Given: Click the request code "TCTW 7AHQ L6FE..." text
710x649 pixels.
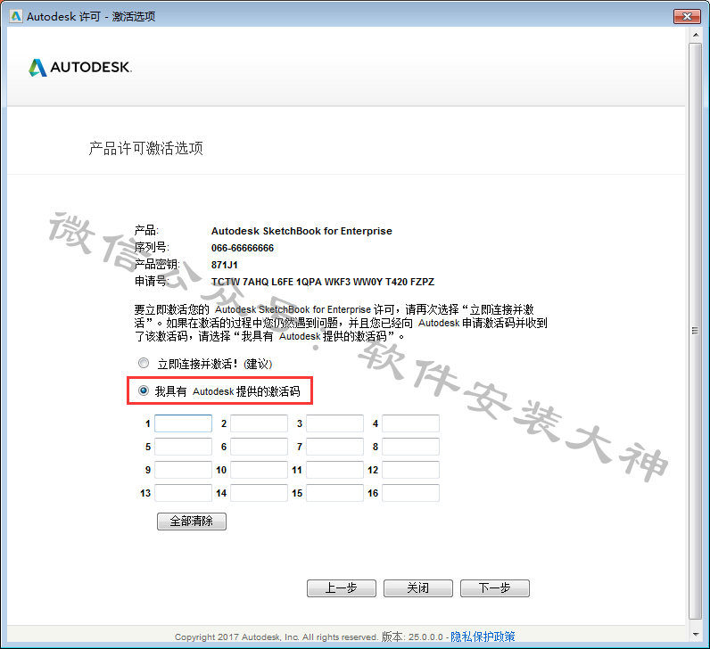Looking at the screenshot, I should [x=322, y=282].
